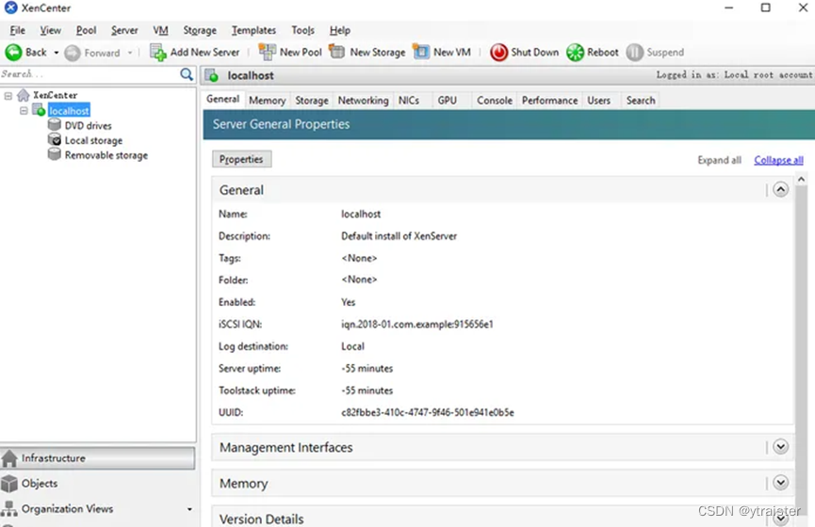Screen dimensions: 815x527
Task: Expand the Management Interfaces section
Action: (x=780, y=446)
